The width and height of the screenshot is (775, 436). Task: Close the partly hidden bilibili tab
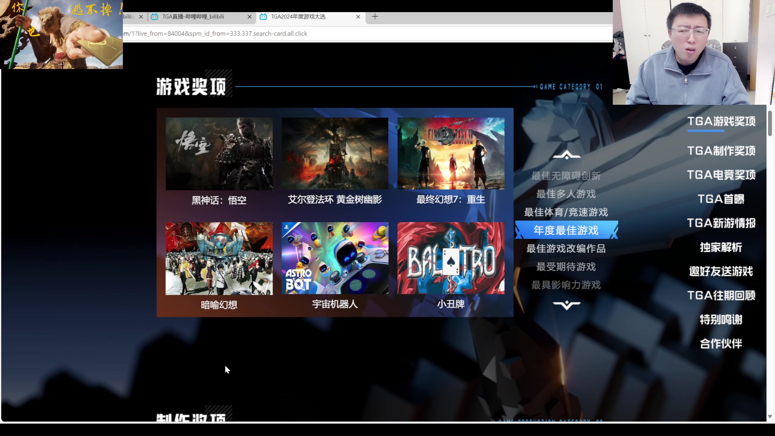click(x=141, y=17)
